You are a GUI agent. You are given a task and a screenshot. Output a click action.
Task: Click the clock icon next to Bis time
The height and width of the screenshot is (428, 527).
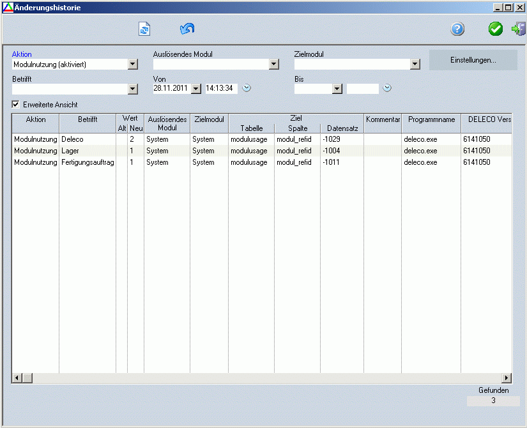click(x=386, y=88)
